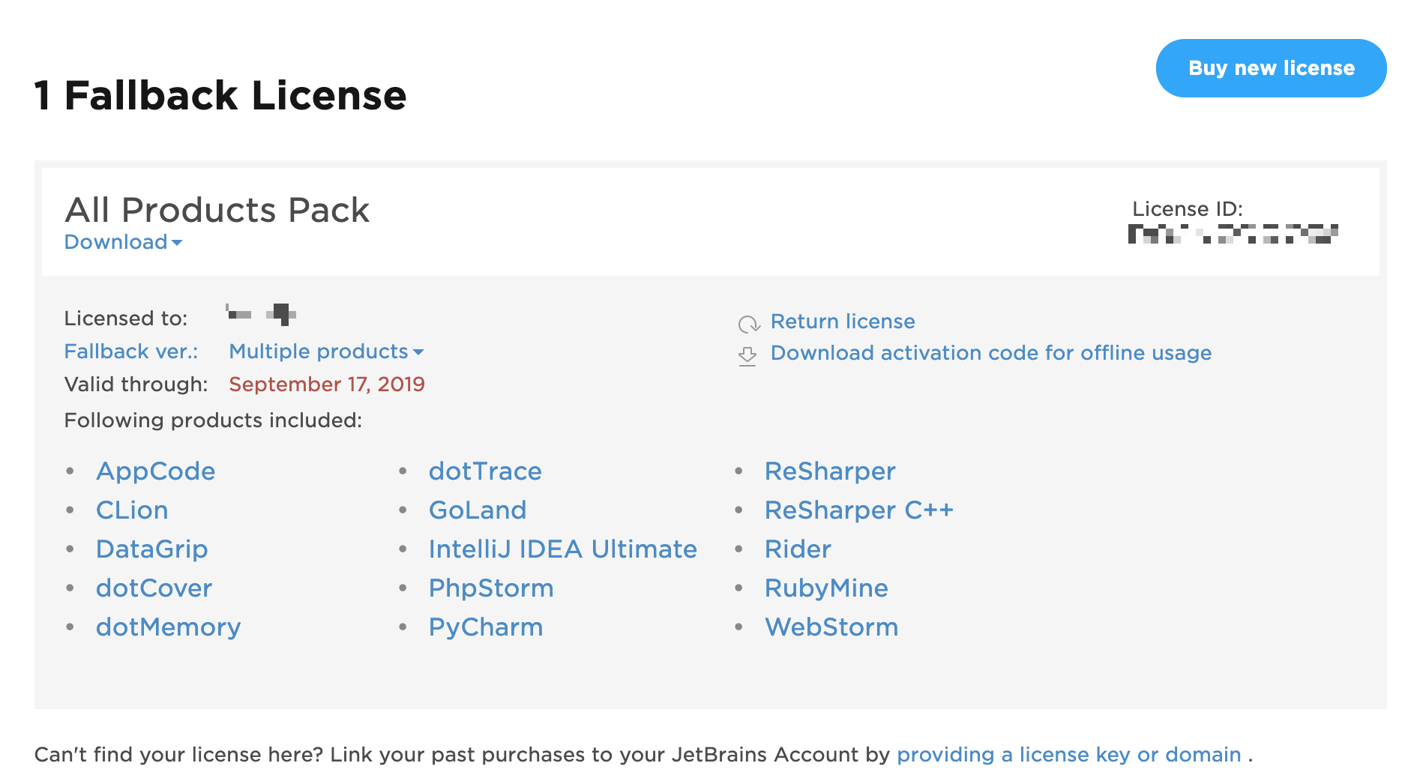Viewport: 1405px width, 775px height.
Task: Click the IntelliJ IDEA Ultimate link
Action: (x=563, y=549)
